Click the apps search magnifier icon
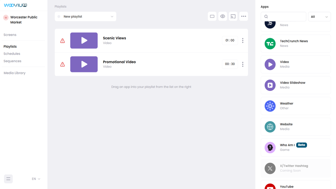The width and height of the screenshot is (336, 189). click(x=266, y=16)
